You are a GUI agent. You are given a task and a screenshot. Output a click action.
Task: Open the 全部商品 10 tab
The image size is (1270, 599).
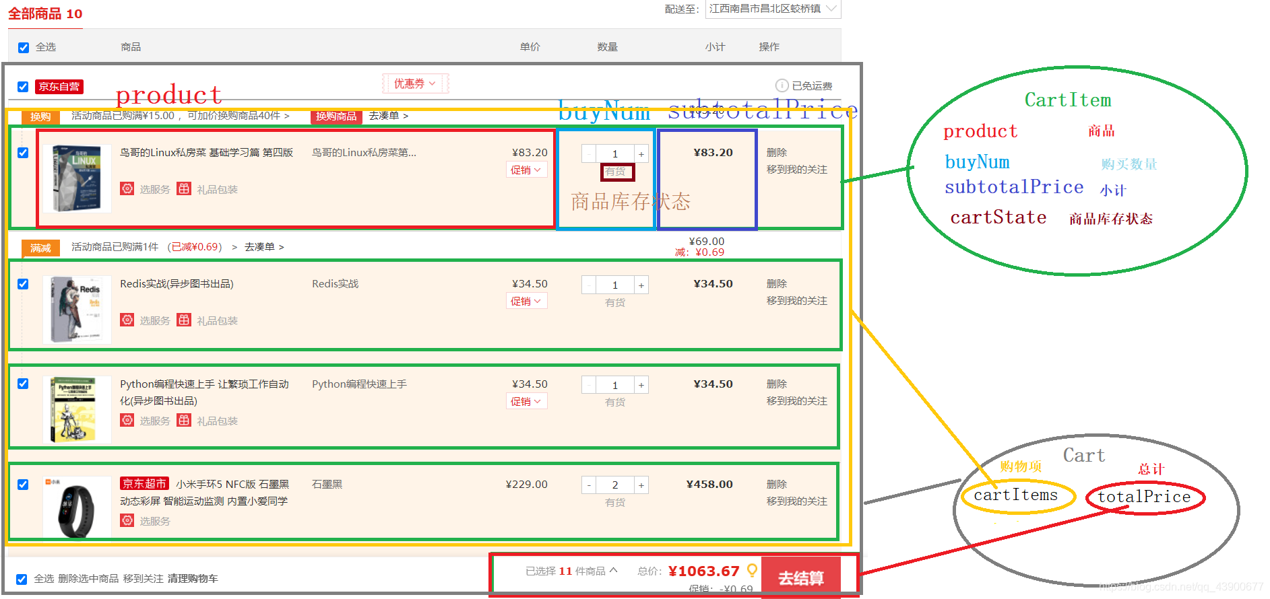(45, 14)
